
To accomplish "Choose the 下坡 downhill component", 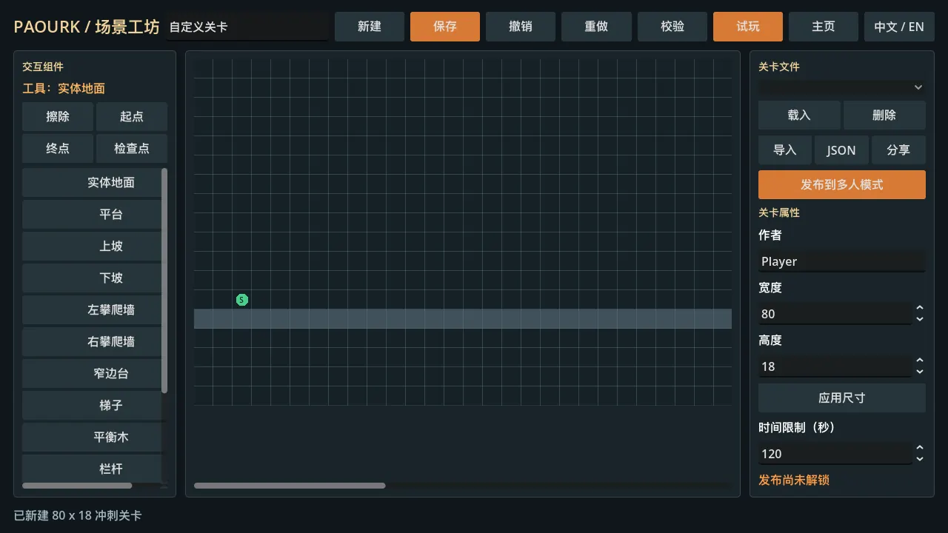I will click(92, 278).
